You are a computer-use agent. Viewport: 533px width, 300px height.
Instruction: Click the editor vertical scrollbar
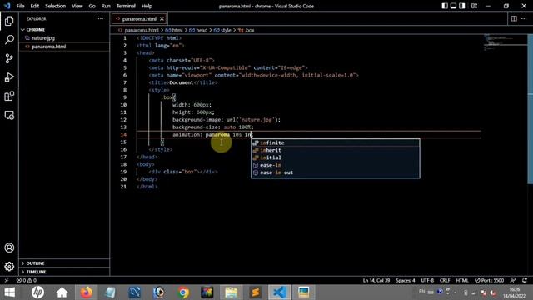[x=530, y=109]
